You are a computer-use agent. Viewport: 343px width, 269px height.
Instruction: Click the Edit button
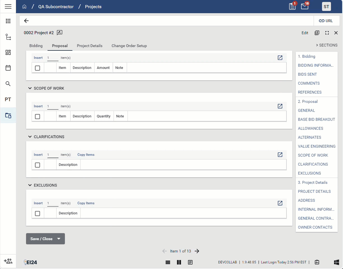point(305,33)
